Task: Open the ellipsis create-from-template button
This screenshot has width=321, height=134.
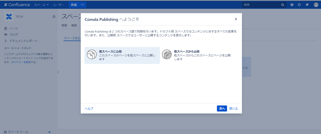Action: pos(82,5)
